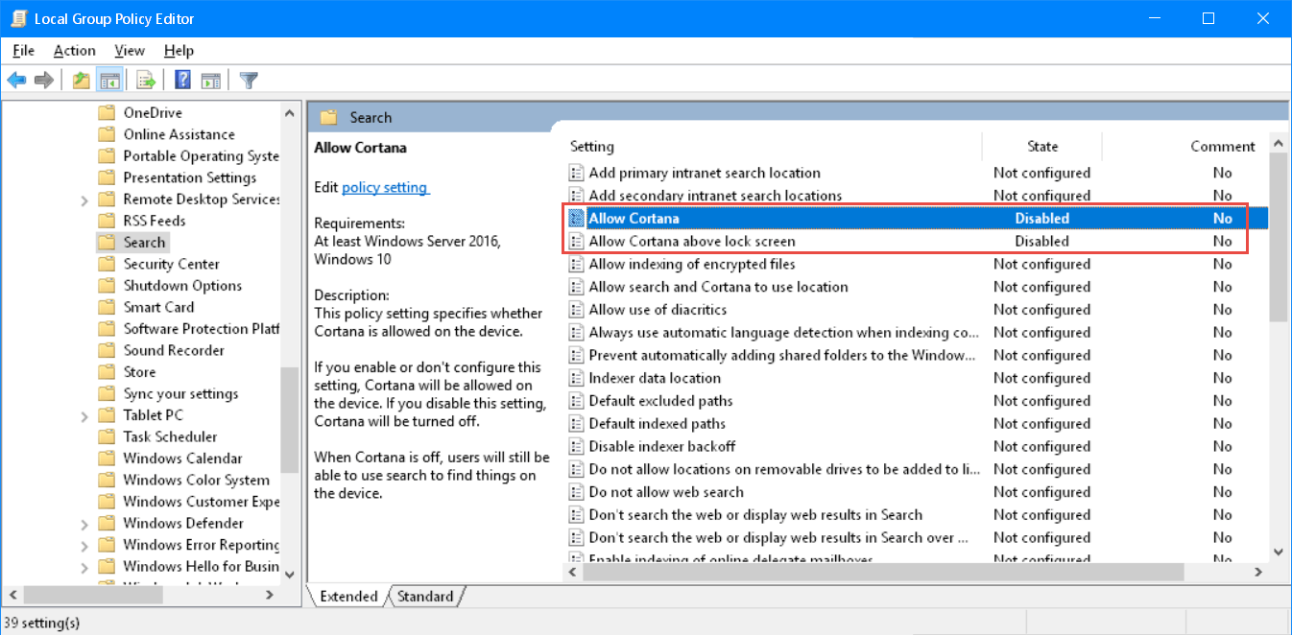Select Sound Recorder in the tree
Screen dimensions: 1292x635
pos(174,351)
